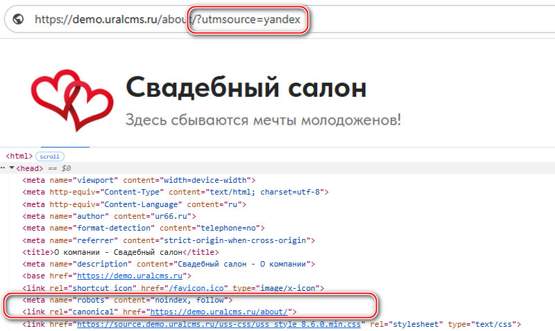Click the "Свадебный салон - О компании" description value
555x331 pixels.
tap(241, 264)
